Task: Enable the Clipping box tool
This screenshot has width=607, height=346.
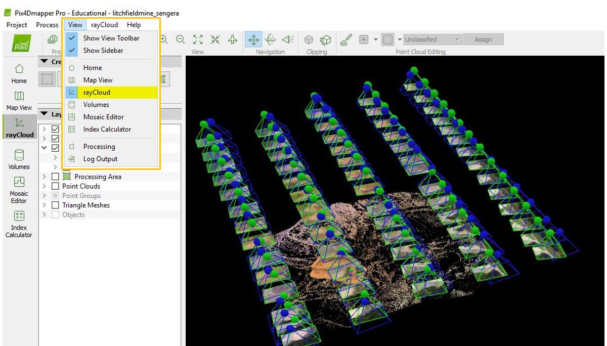Action: tap(308, 38)
